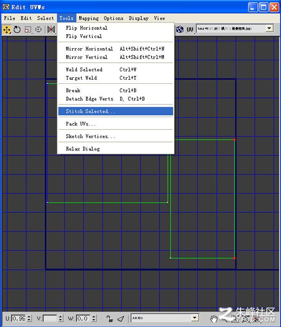
Task: Click the U value spinner arrows
Action: pyautogui.click(x=29, y=318)
